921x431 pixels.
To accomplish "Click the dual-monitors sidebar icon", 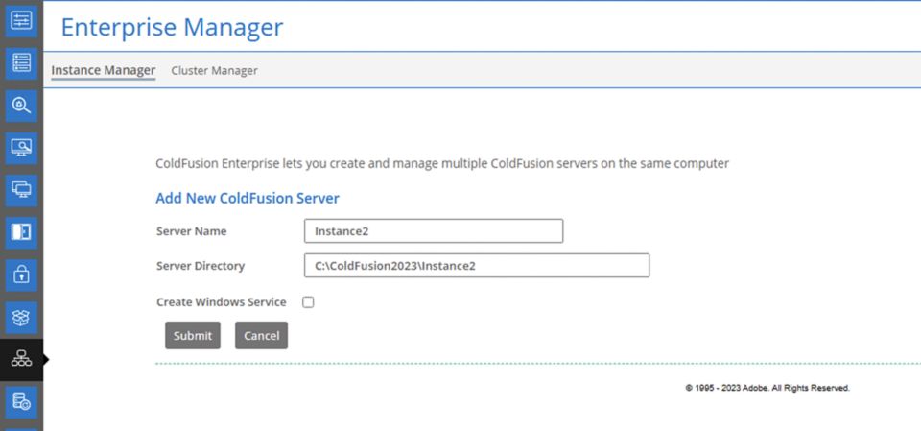I will [21, 189].
